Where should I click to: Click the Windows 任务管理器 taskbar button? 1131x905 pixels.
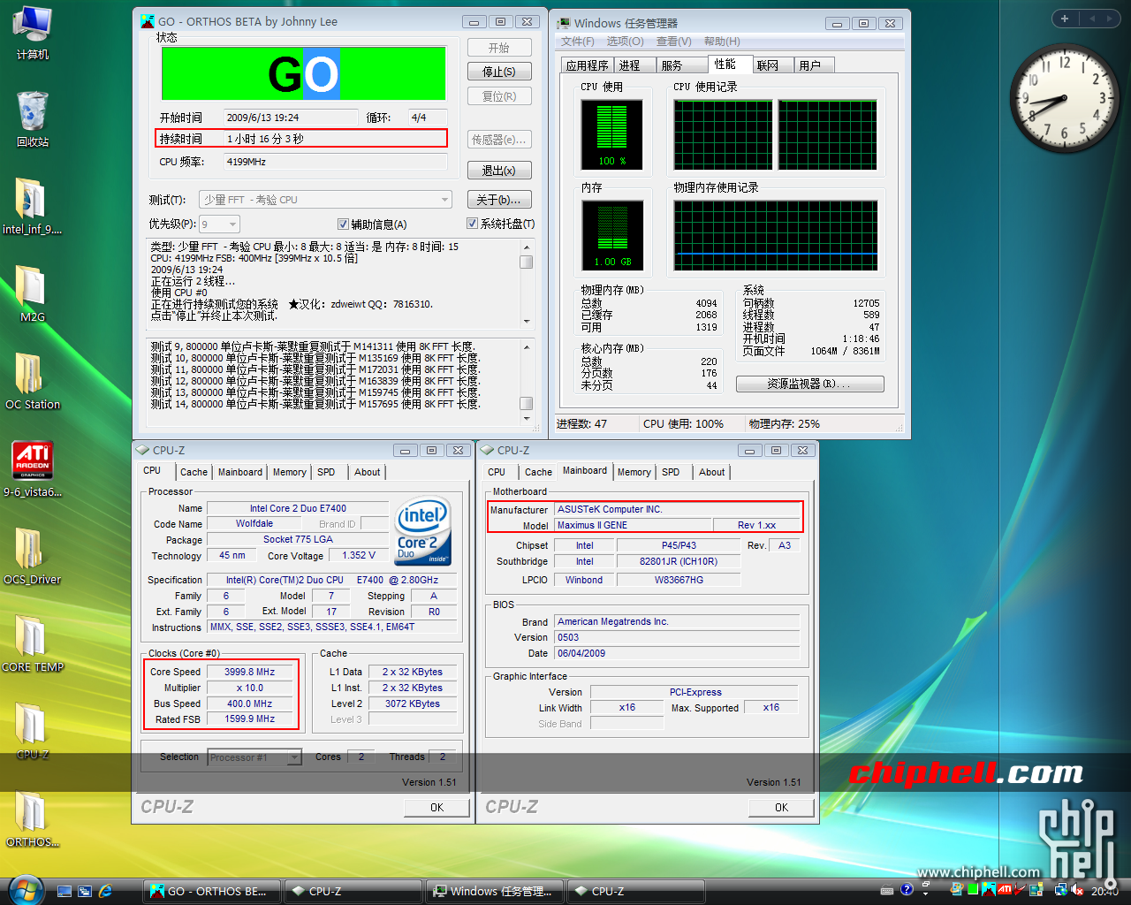pos(495,892)
